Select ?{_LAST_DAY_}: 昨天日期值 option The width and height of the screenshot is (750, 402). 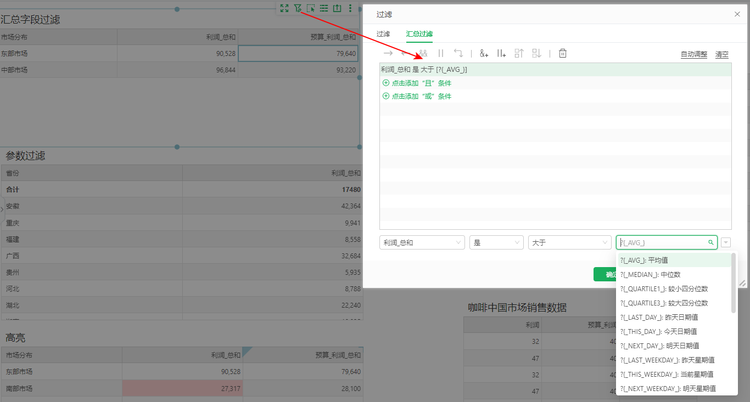[x=674, y=317]
